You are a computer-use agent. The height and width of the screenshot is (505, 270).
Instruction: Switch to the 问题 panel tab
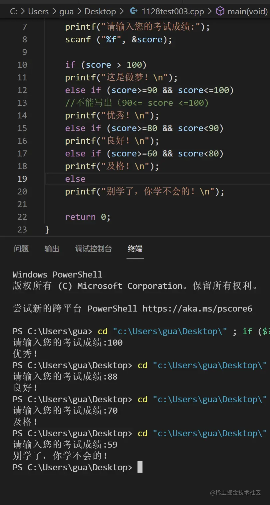[21, 248]
